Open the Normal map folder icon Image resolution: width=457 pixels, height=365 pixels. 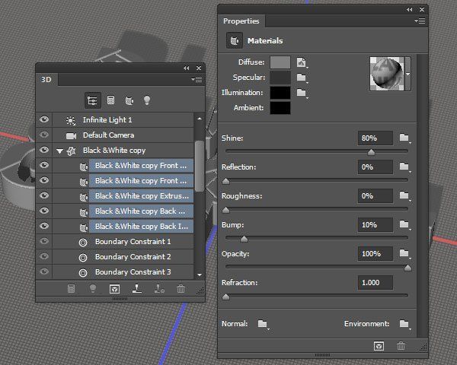pos(263,324)
